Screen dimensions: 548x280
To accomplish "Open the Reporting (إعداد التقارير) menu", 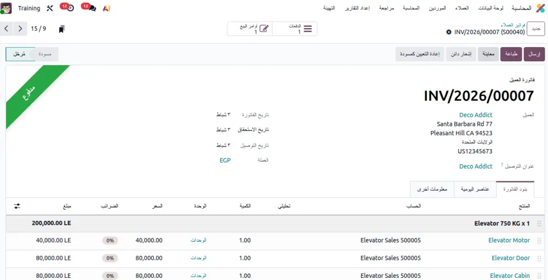I will click(x=357, y=8).
